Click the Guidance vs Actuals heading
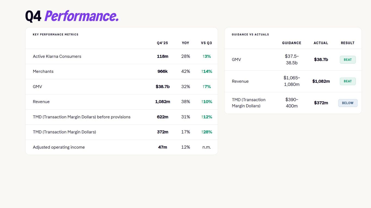This screenshot has height=208, width=371. tap(250, 35)
